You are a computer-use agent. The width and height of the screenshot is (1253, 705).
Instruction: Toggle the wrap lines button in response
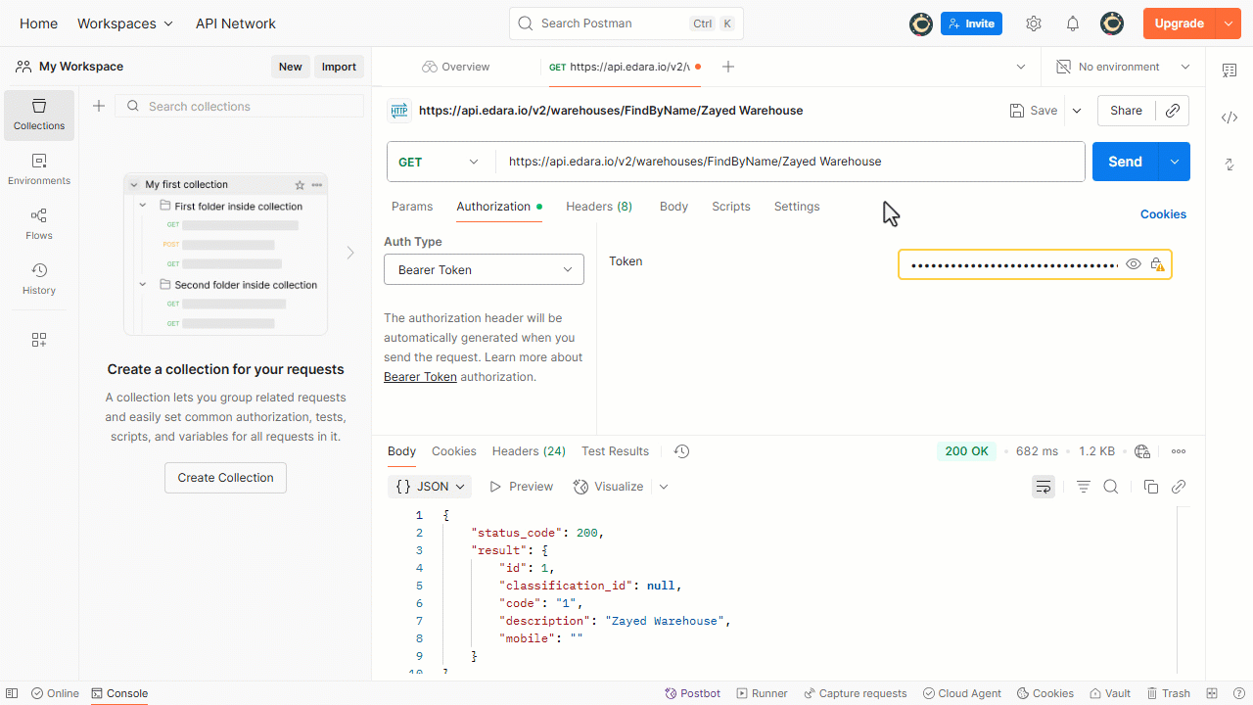1044,487
